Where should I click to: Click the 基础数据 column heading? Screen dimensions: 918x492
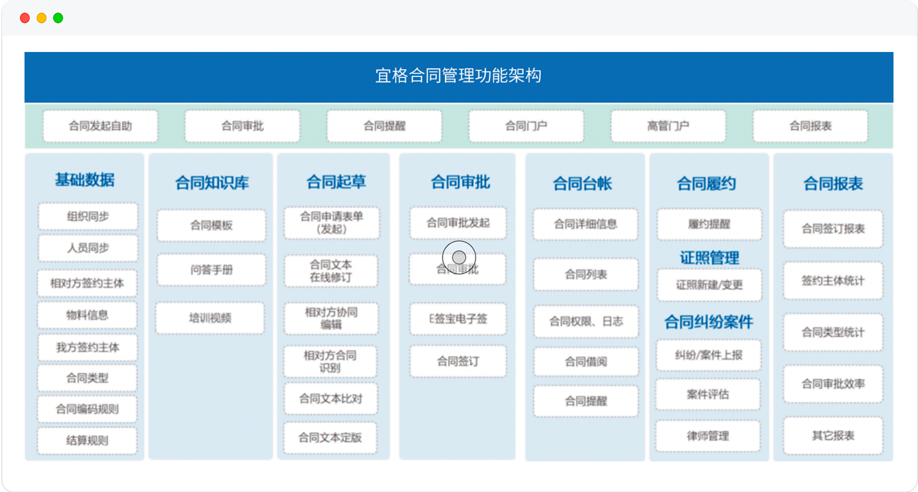tap(84, 180)
